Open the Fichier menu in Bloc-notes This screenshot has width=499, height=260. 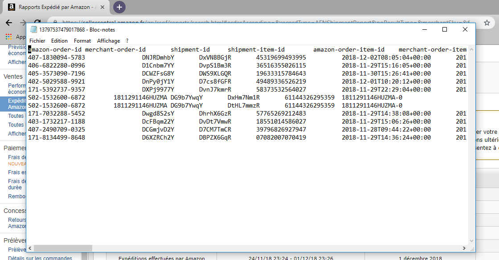tap(37, 40)
